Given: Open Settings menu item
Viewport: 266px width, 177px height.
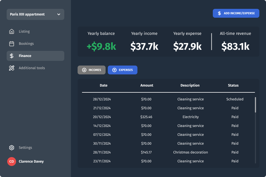Looking at the screenshot, I should coord(35,148).
